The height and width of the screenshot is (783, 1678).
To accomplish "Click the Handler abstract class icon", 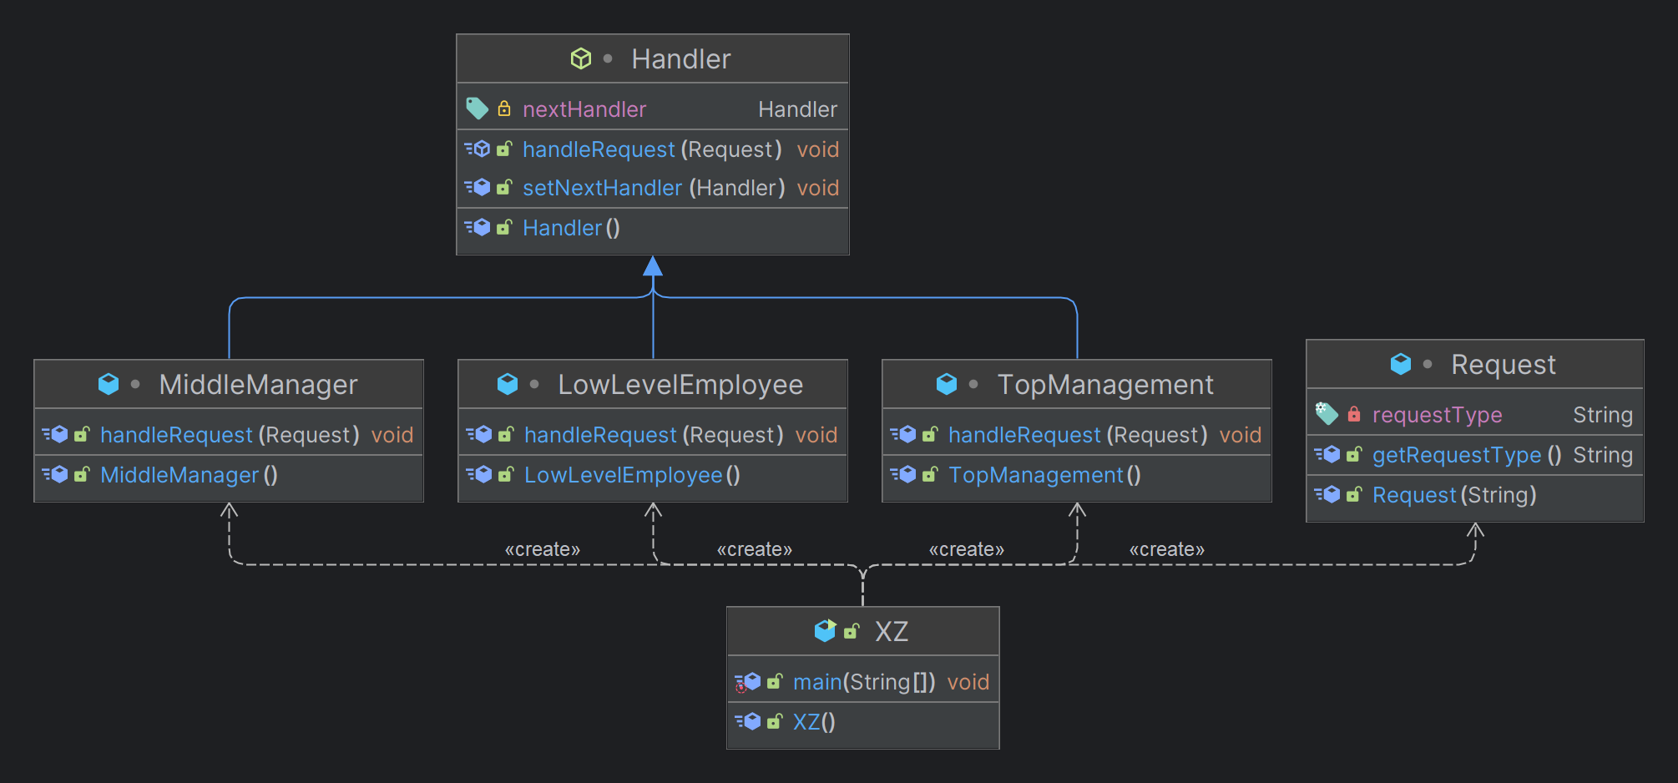I will (581, 58).
